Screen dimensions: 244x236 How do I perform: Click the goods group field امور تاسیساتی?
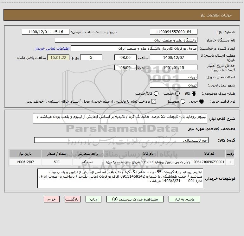click(121, 140)
